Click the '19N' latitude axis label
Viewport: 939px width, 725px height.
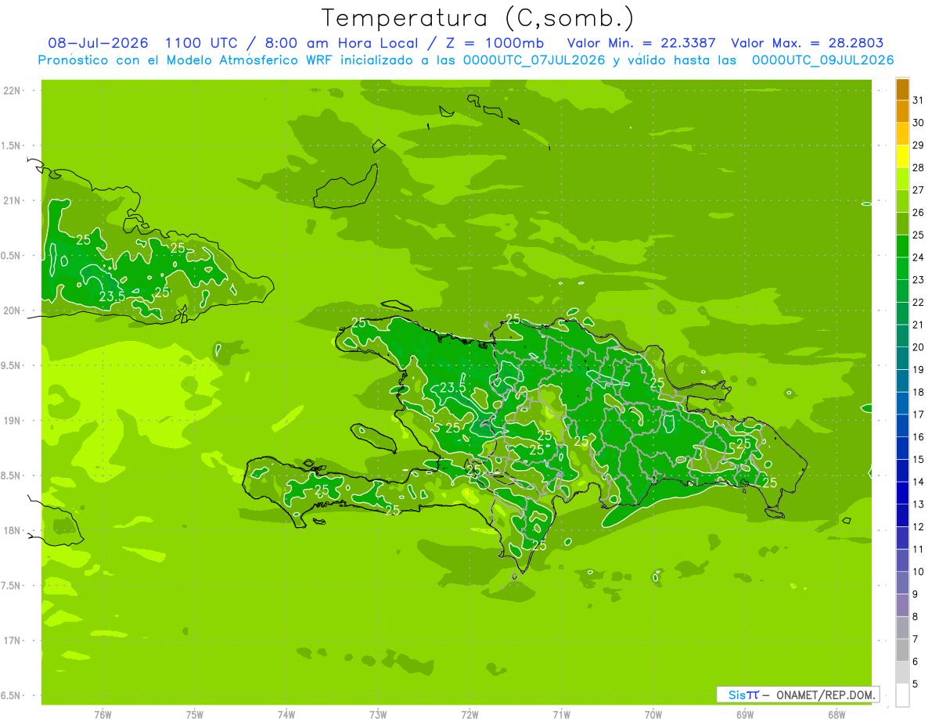coord(12,421)
